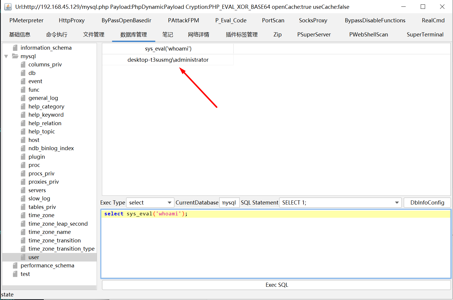This screenshot has height=300, width=453.
Task: Click the servers table icon
Action: point(23,190)
